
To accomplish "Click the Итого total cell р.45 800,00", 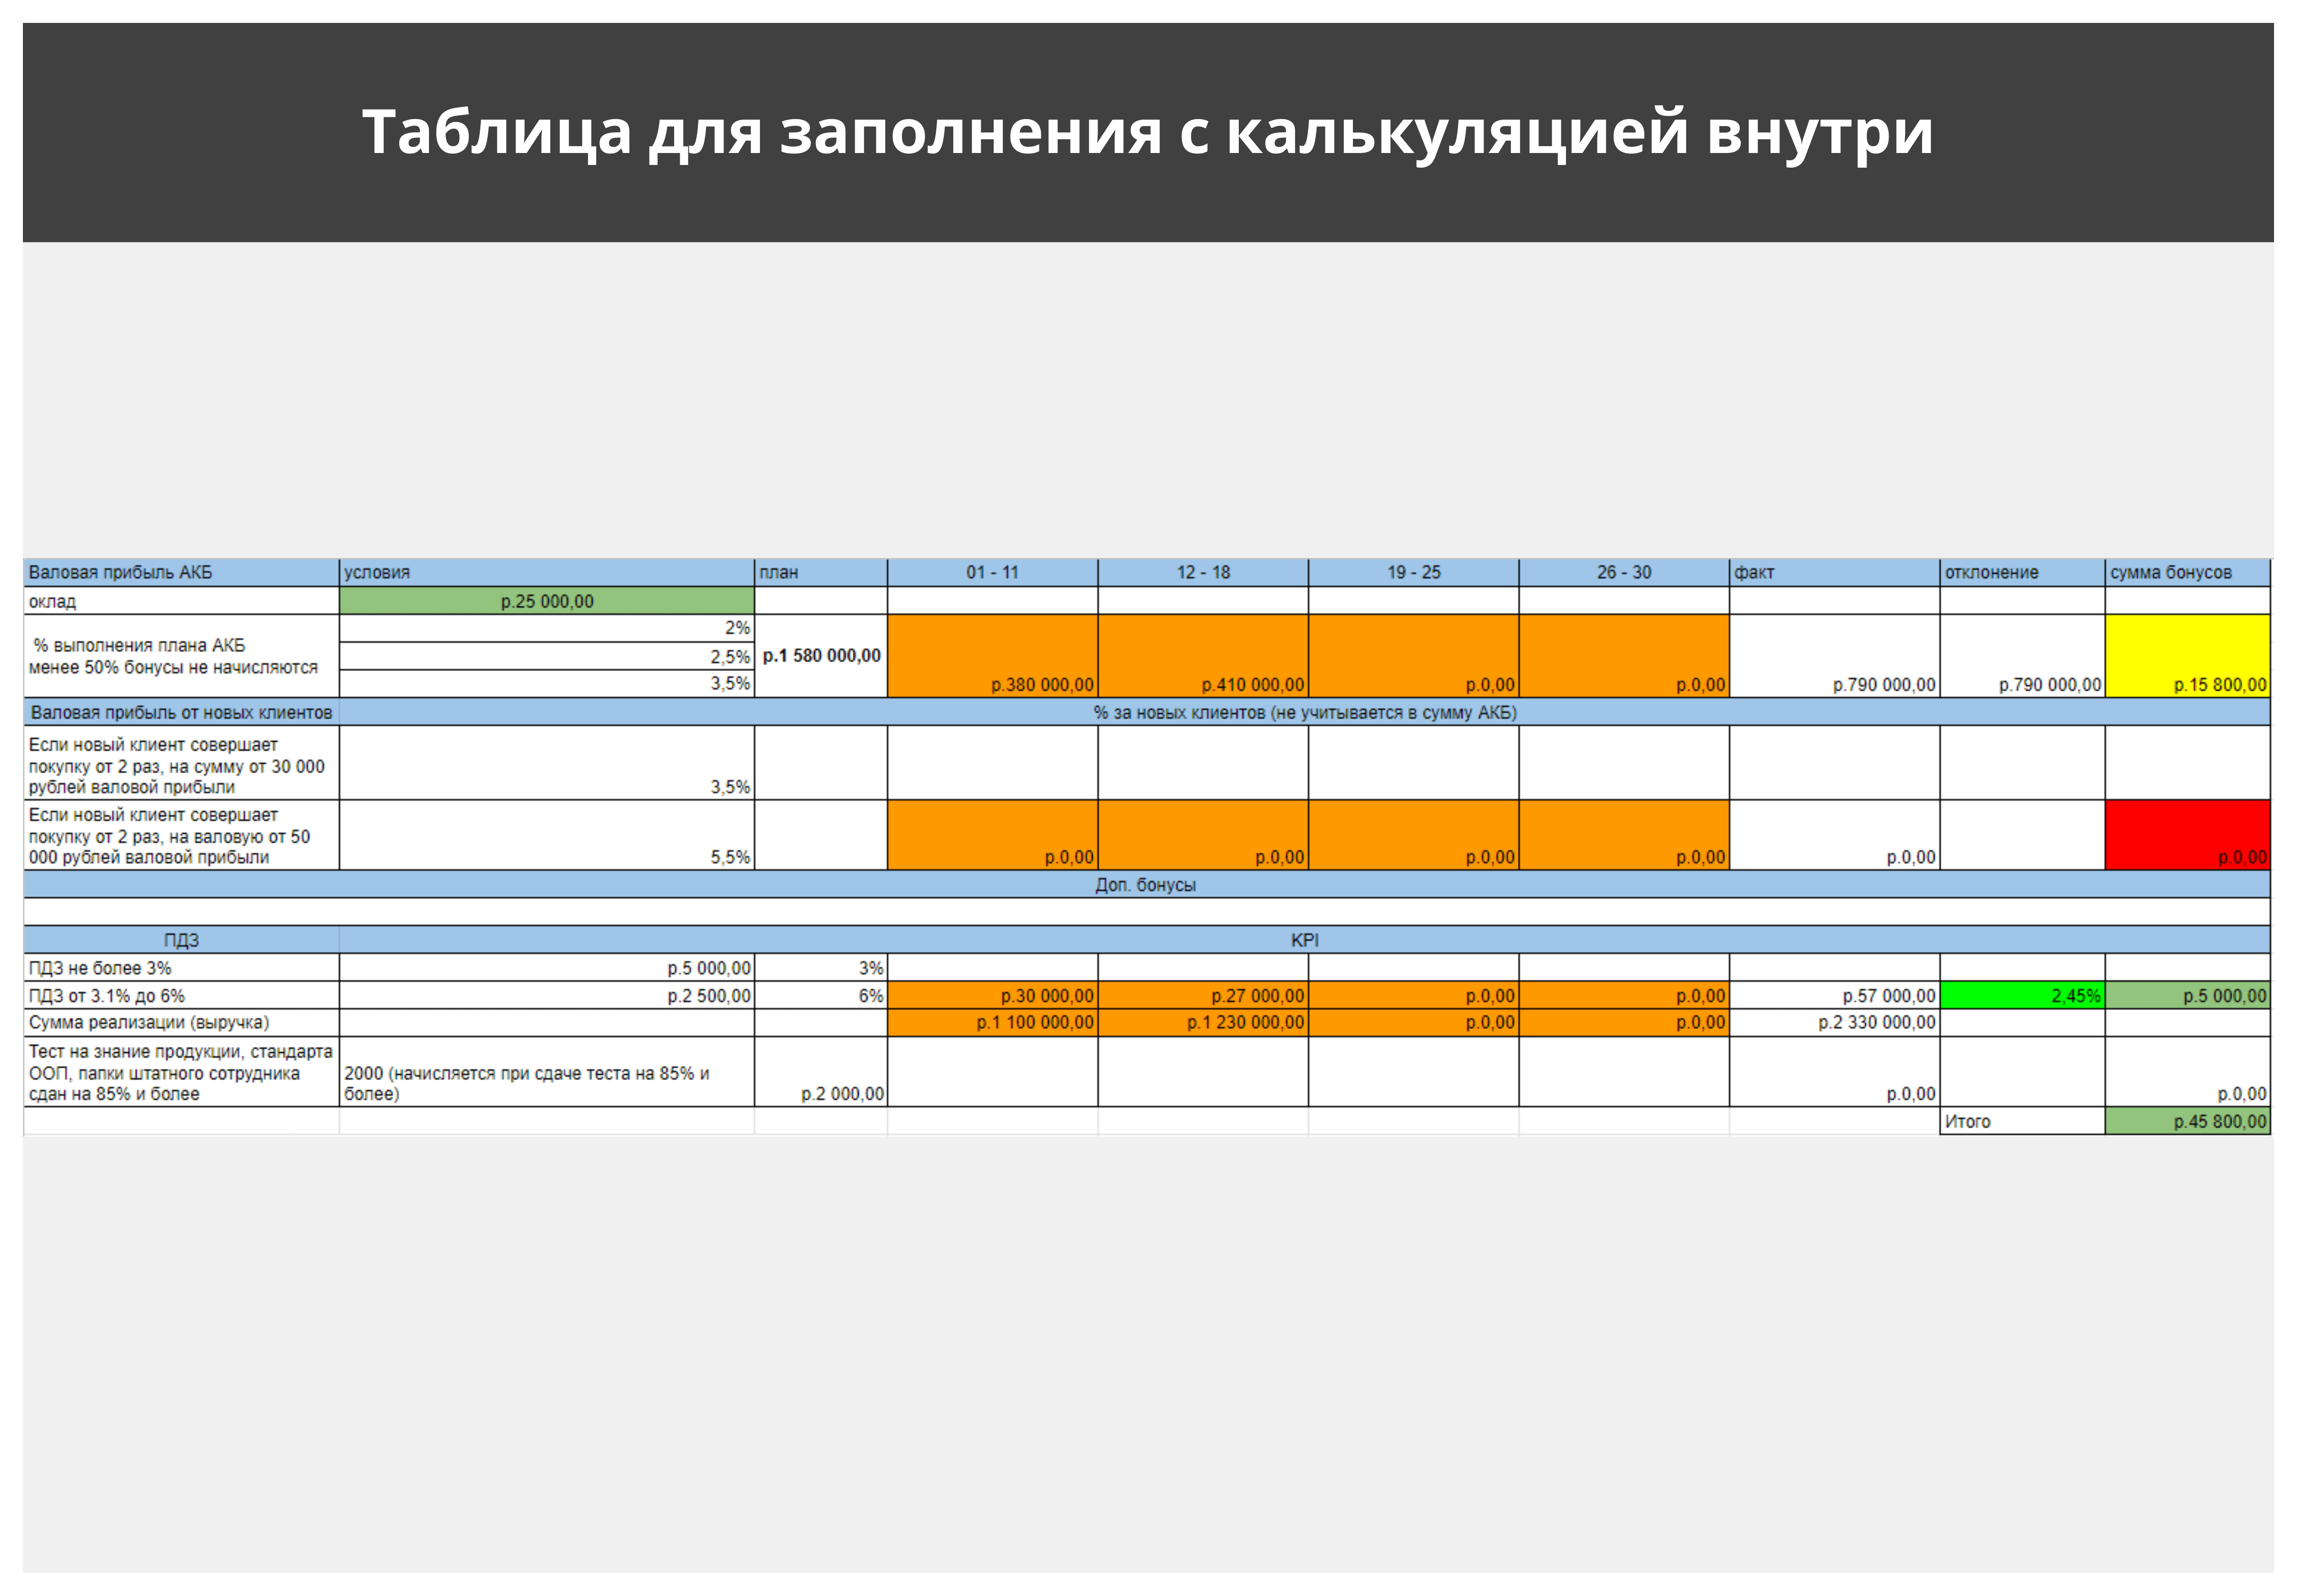I will coord(2187,1121).
